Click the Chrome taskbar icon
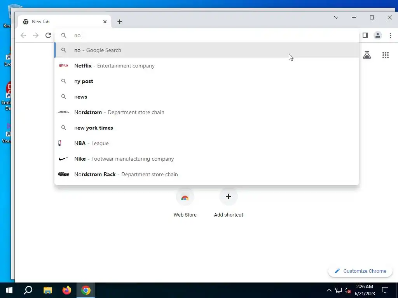The height and width of the screenshot is (298, 398). pyautogui.click(x=86, y=290)
